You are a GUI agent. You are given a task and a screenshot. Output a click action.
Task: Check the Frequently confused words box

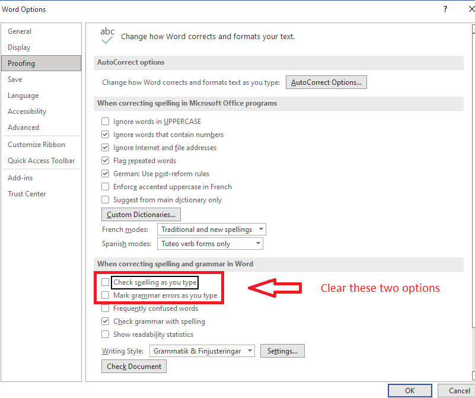coord(106,308)
